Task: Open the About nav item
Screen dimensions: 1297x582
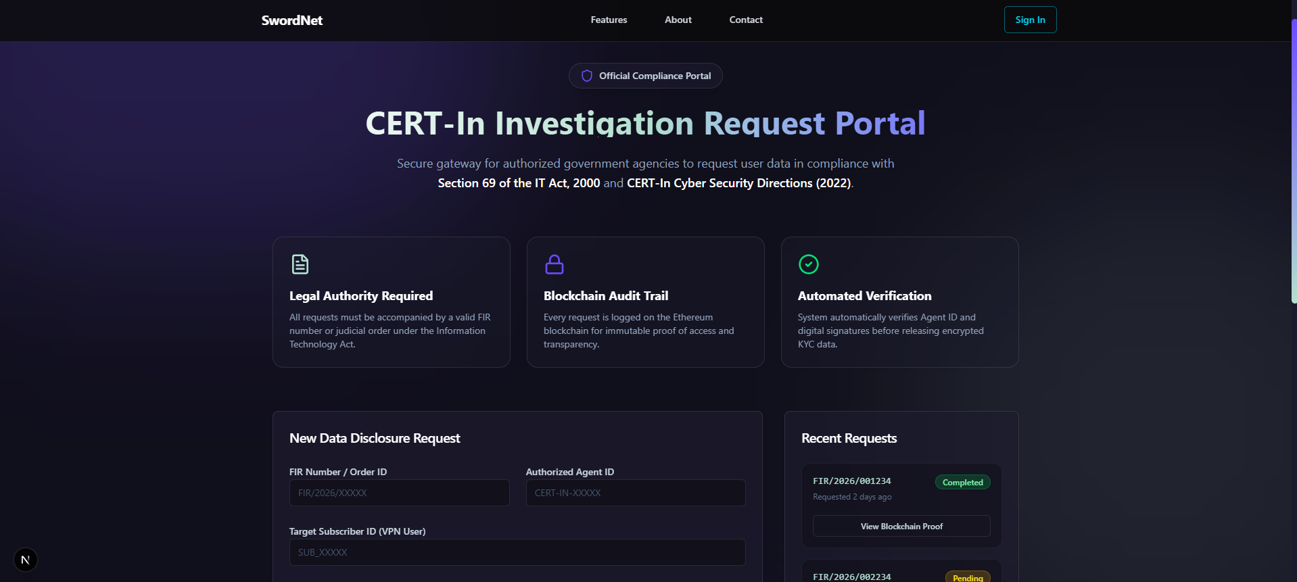Action: [678, 20]
